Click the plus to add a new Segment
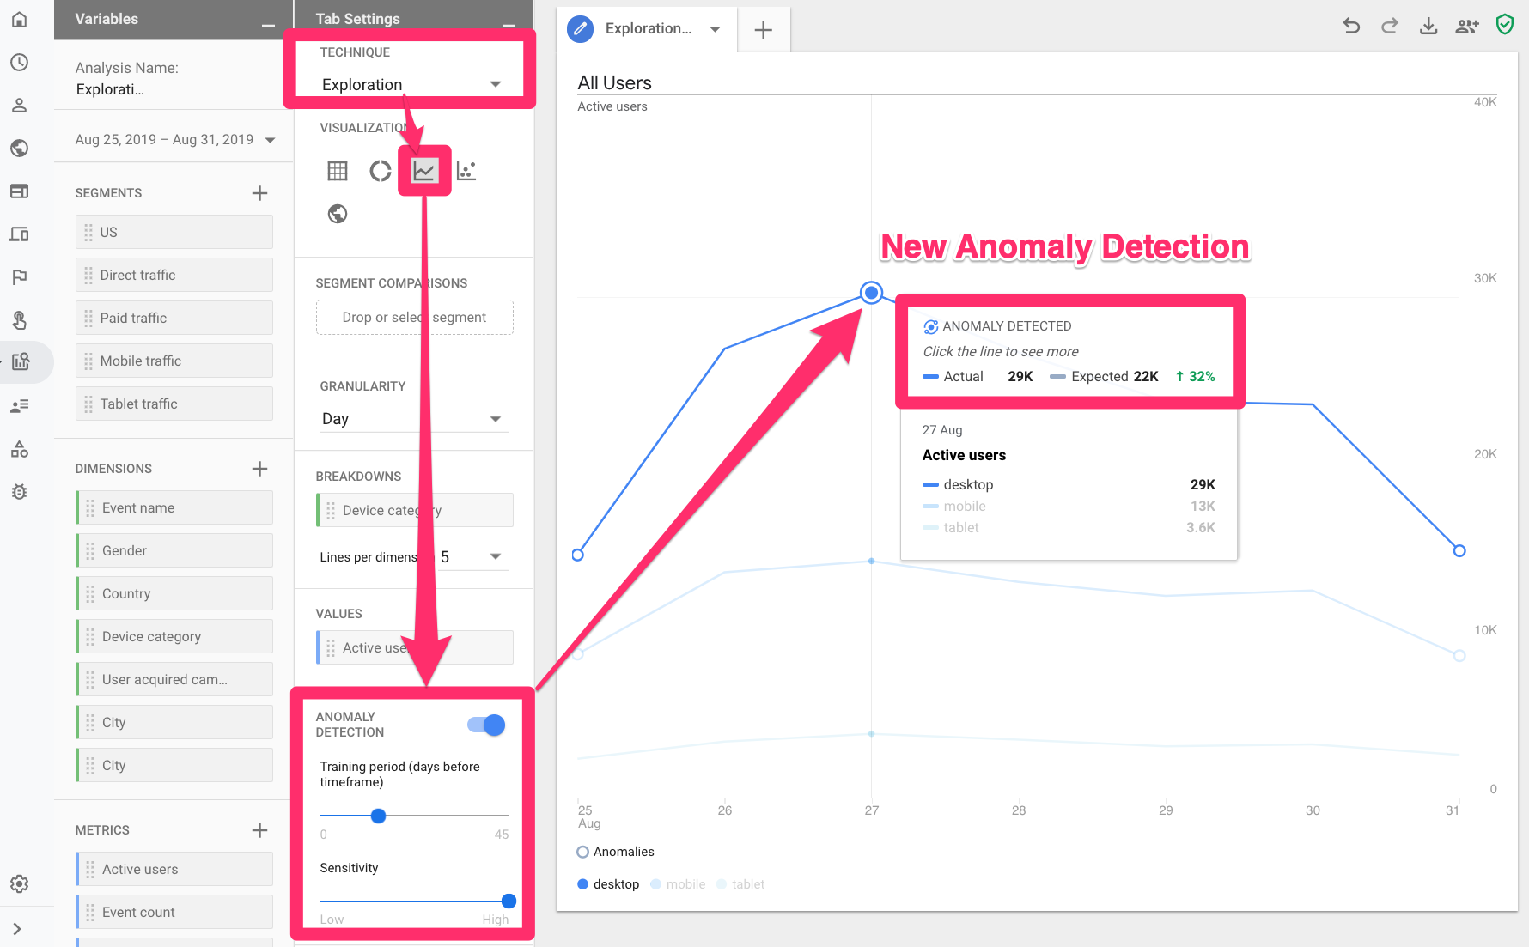 [259, 192]
